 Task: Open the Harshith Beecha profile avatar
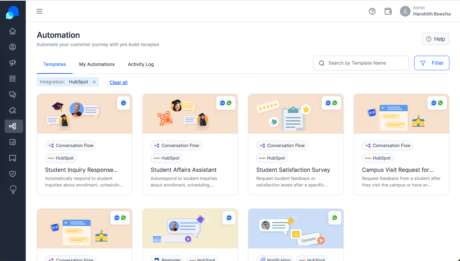[x=405, y=11]
